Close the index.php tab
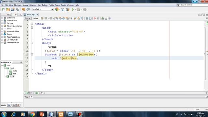This screenshot has height=117, width=208. 37,15
